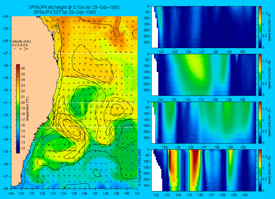
Task: Click the '20' tick on the temperature colorbar
Action: (x=23, y=103)
